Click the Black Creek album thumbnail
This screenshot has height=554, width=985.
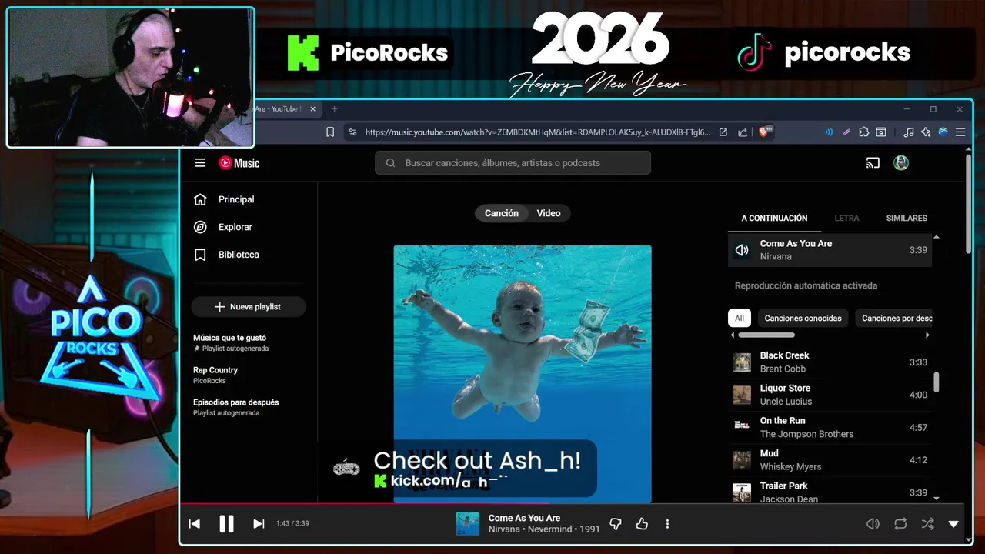pos(742,362)
